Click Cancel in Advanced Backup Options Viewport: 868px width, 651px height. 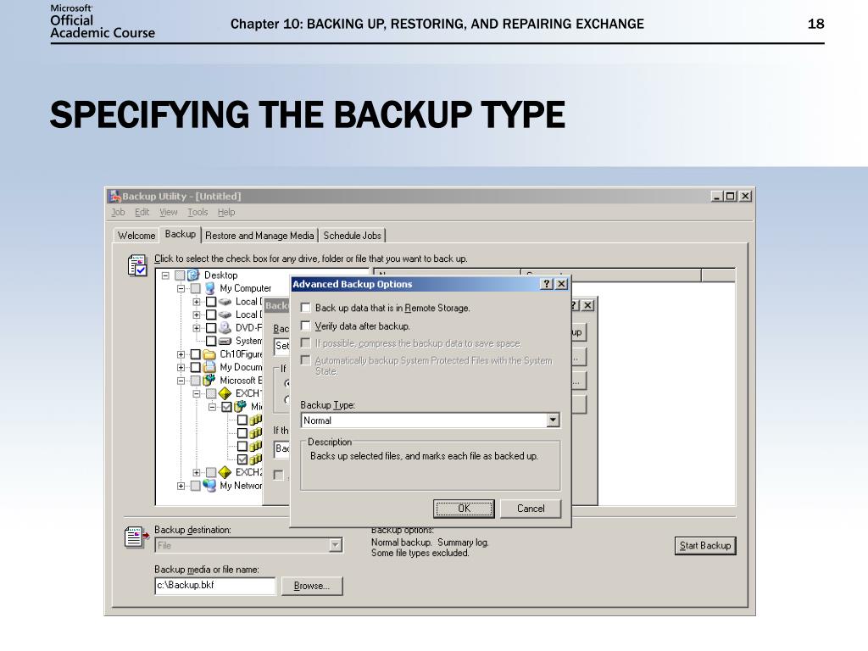pos(531,509)
